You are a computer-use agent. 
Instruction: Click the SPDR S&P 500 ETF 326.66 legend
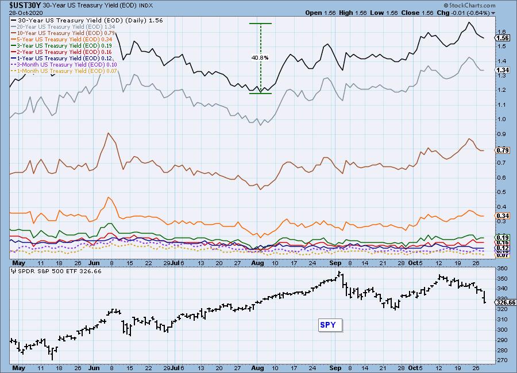tap(59, 271)
